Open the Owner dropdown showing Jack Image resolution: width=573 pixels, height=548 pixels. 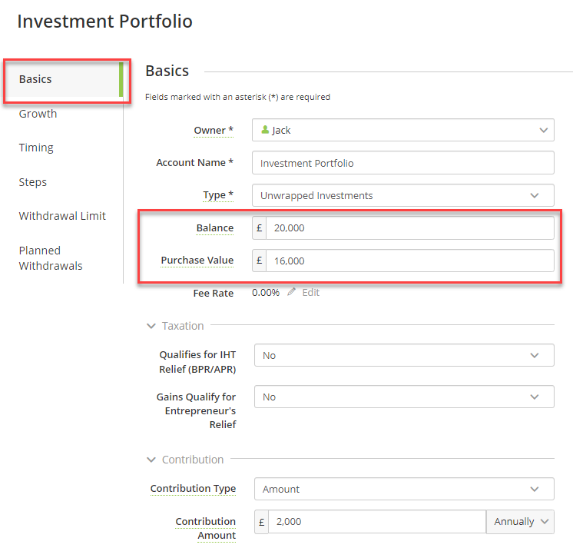coord(403,130)
